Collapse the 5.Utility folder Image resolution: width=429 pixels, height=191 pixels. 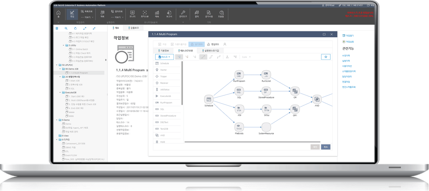[64, 45]
